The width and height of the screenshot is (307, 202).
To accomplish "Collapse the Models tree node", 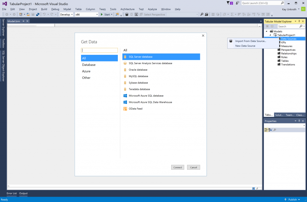I will pos(267,31).
